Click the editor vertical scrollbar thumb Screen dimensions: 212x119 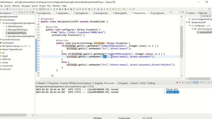182,42
